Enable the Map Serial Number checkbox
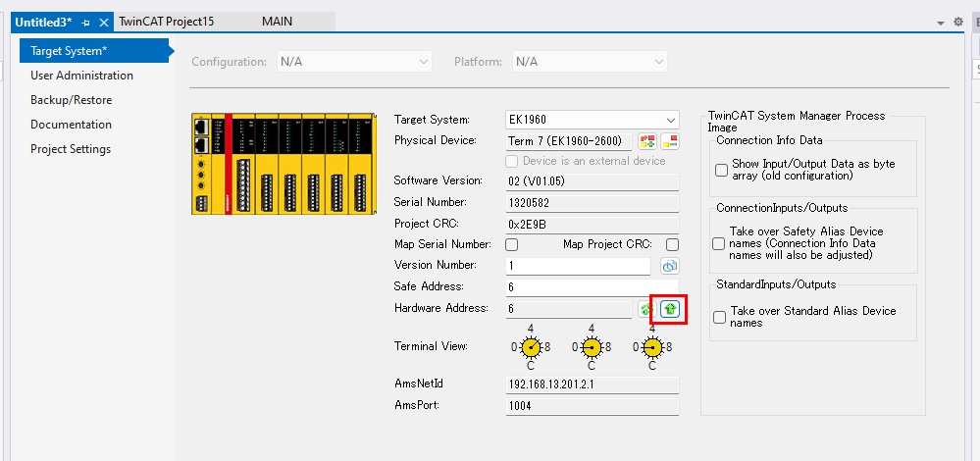This screenshot has height=461, width=980. [x=511, y=244]
